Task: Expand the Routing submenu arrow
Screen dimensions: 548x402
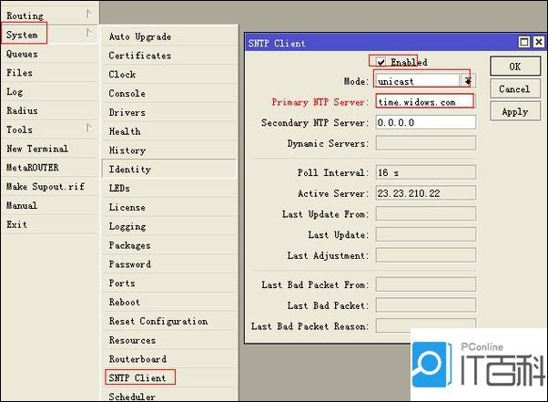Action: point(89,14)
